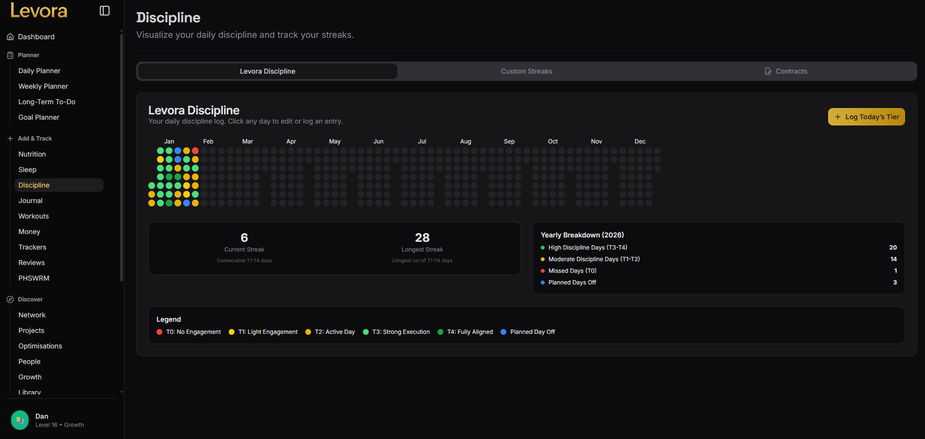The height and width of the screenshot is (439, 925).
Task: Click the Discover compass icon
Action: click(9, 299)
